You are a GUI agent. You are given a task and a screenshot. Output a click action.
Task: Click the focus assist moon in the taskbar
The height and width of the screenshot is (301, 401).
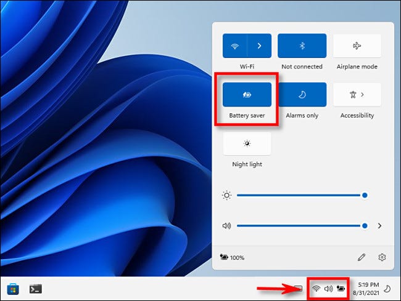[x=387, y=287]
